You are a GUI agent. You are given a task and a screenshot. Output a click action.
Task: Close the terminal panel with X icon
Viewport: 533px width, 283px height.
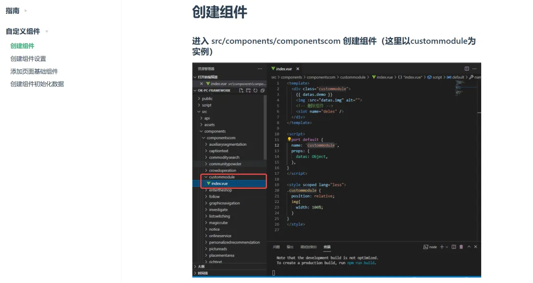[x=476, y=246]
